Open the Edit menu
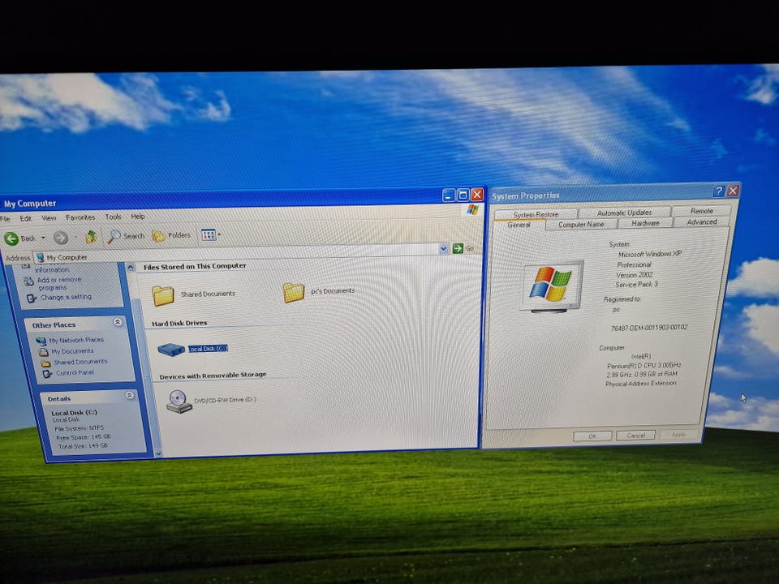 (x=26, y=218)
